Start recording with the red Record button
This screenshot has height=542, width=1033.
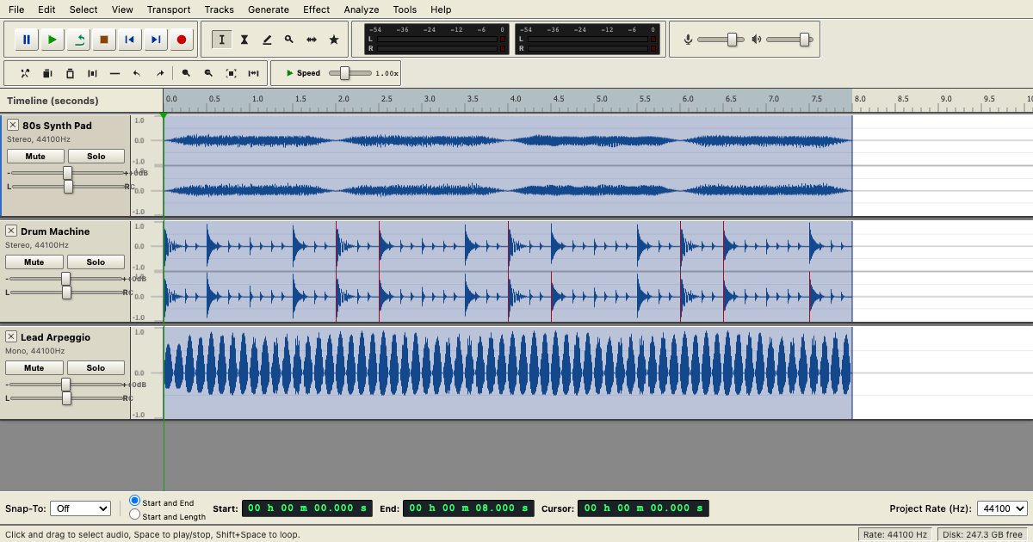tap(182, 40)
